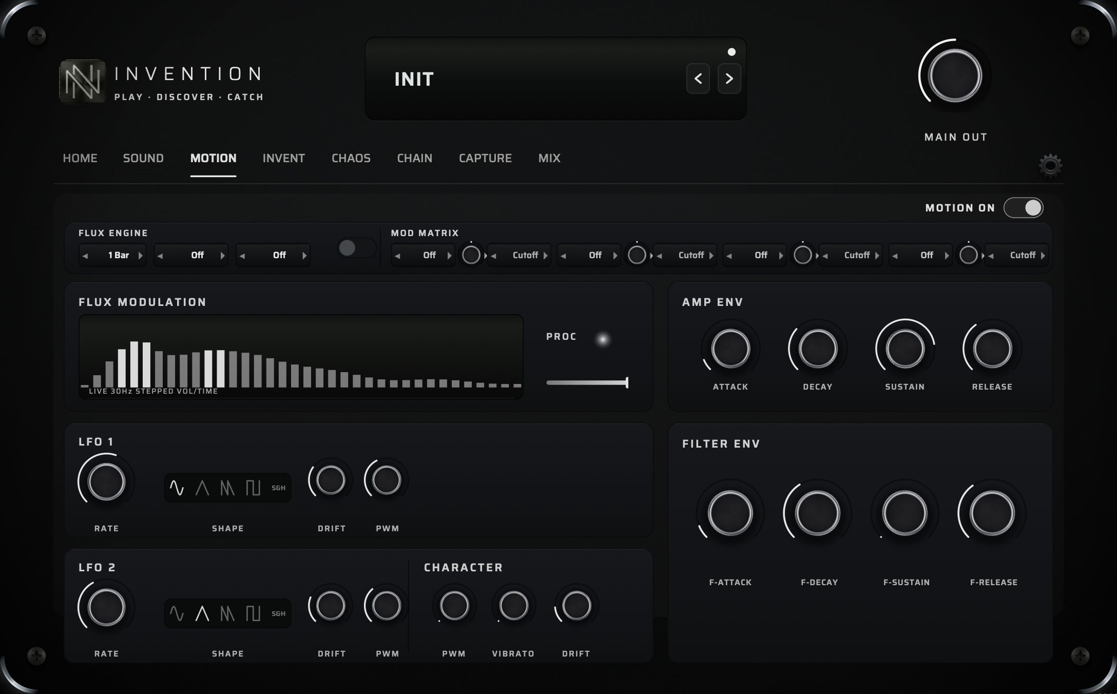The width and height of the screenshot is (1117, 694).
Task: Click first Mod Matrix amount knob
Action: pos(471,255)
